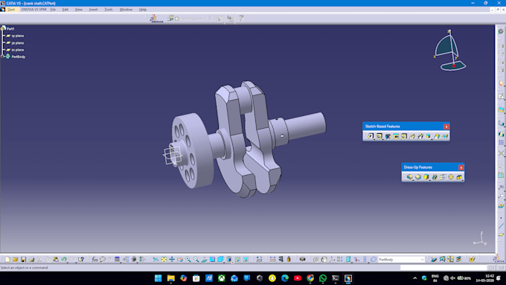Select the Removed Multi-sections Solid icon
This screenshot has width=506, height=285.
445,136
